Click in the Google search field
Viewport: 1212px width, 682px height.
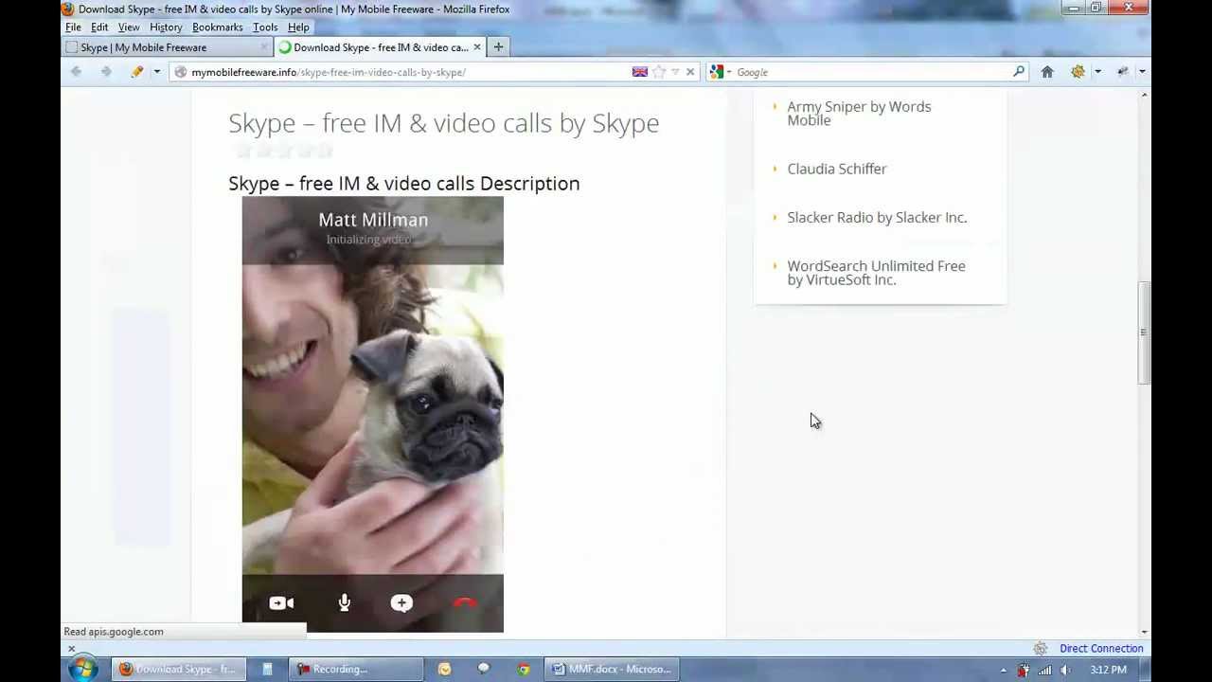point(871,72)
